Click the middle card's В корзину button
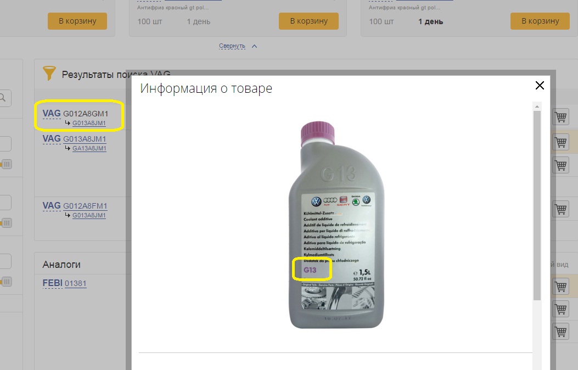 (308, 21)
